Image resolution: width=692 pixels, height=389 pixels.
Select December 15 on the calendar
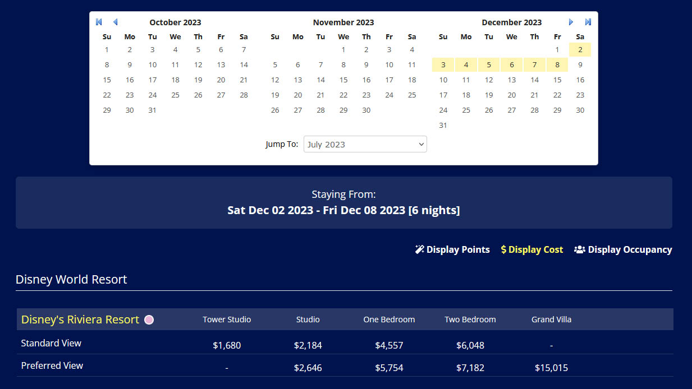click(x=557, y=80)
